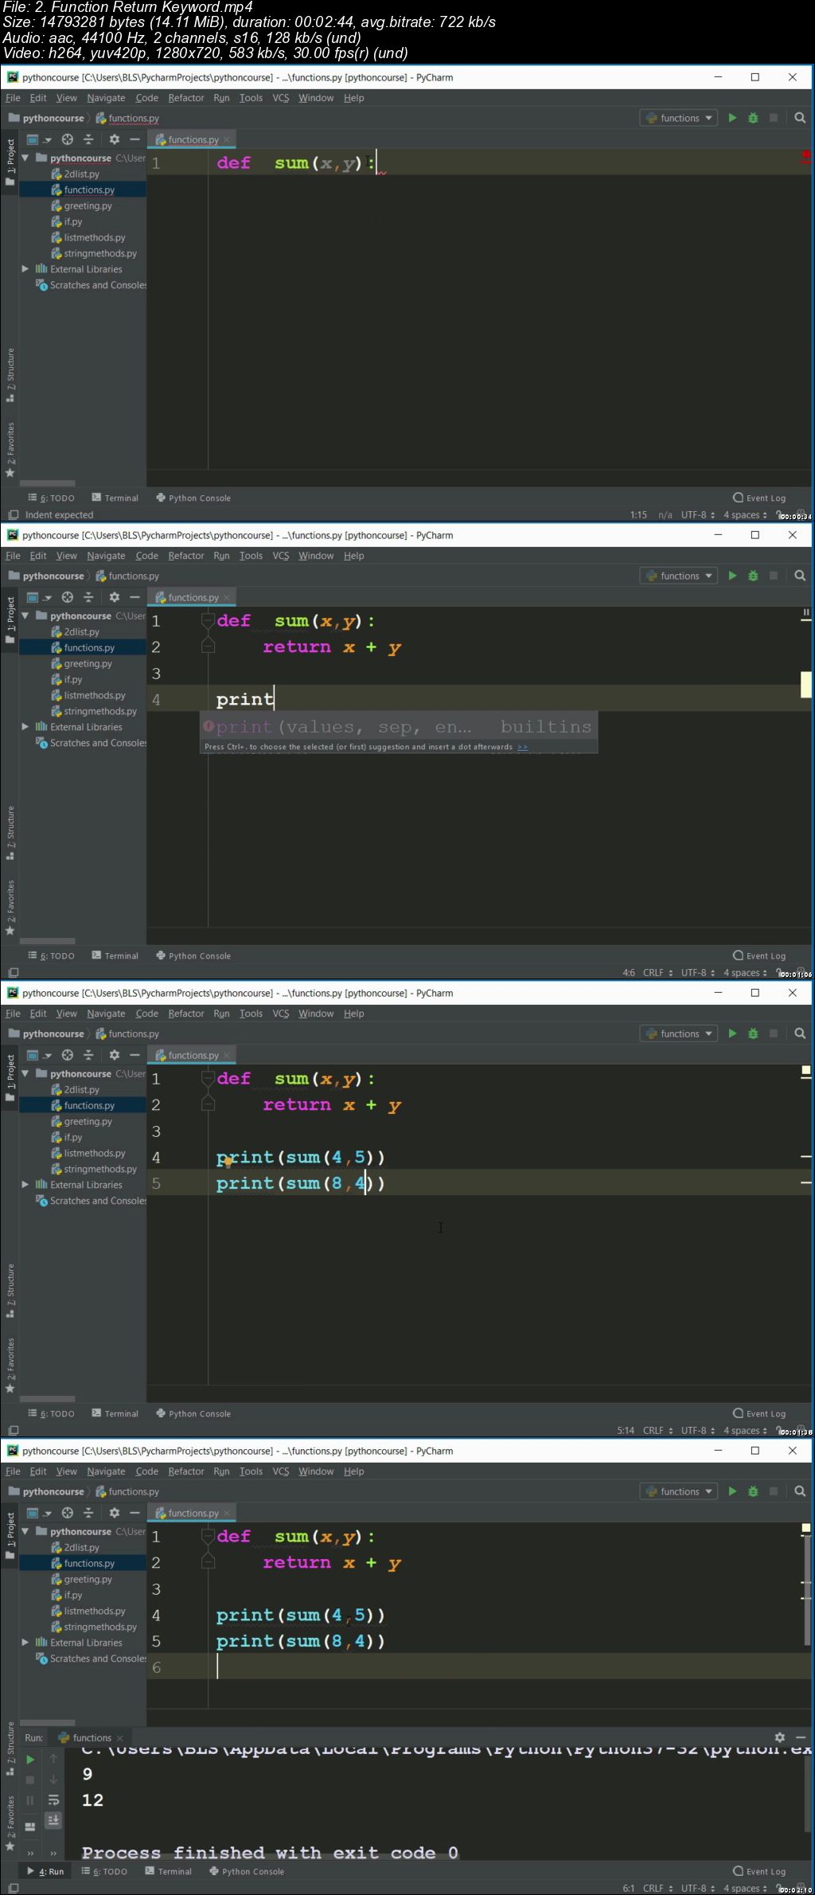815x1895 pixels.
Task: Hide the Run panel with the minus icon
Action: coord(799,1737)
